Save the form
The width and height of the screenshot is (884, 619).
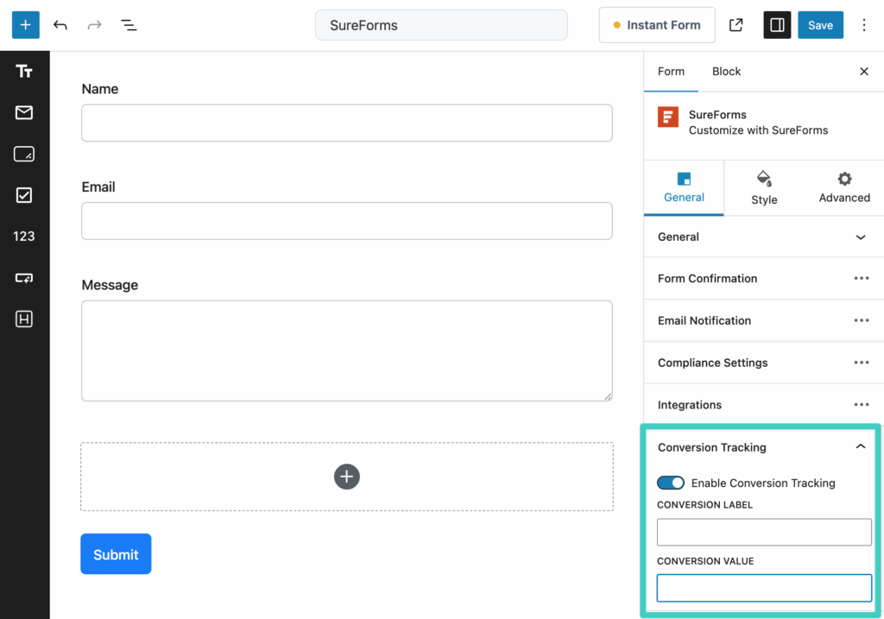coord(820,25)
